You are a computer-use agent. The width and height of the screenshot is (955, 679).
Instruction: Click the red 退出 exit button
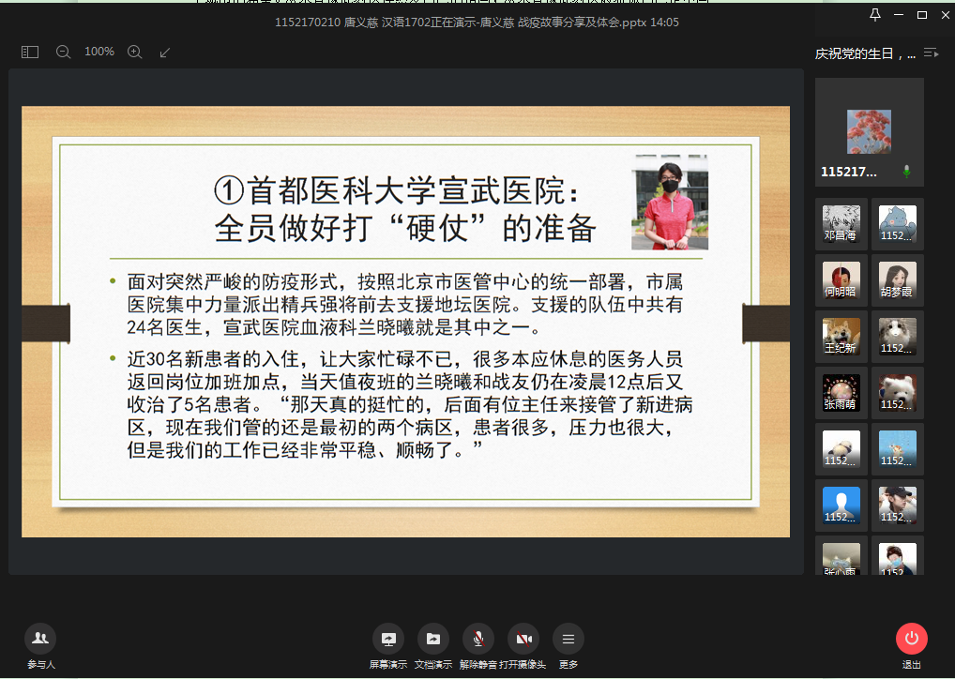(911, 639)
